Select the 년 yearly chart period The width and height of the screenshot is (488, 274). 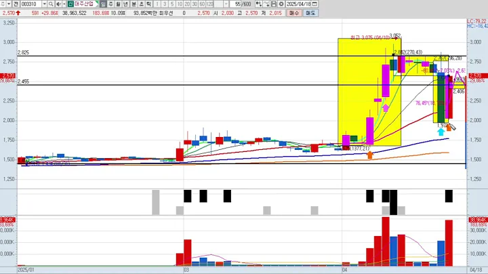(x=125, y=4)
